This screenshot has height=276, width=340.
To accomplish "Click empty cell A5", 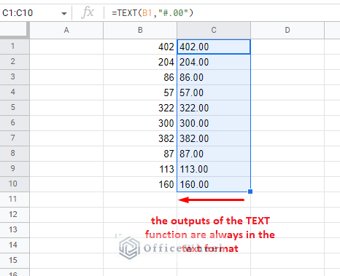I will pyautogui.click(x=66, y=108).
